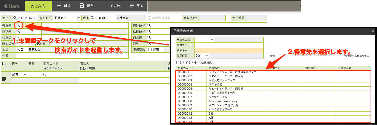The height and width of the screenshot is (125, 377).
Task: Click the 件名 input field
Action: [72, 55]
